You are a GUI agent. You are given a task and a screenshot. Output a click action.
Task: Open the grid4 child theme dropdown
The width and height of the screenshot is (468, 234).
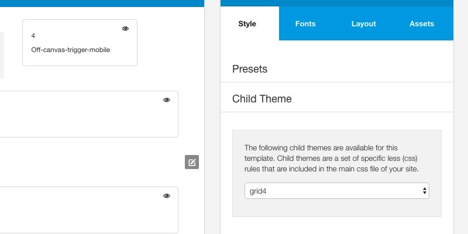pos(336,191)
